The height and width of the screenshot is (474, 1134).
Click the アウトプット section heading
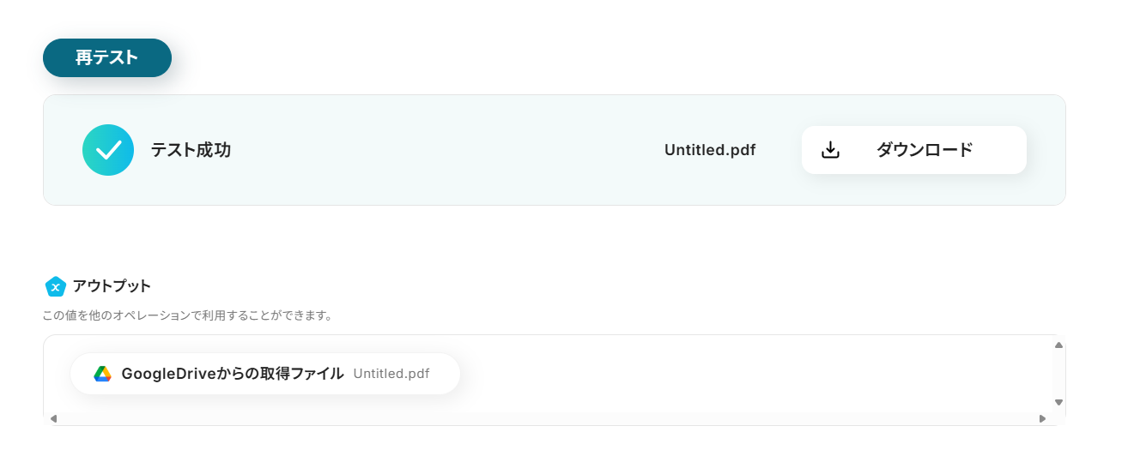pos(112,286)
